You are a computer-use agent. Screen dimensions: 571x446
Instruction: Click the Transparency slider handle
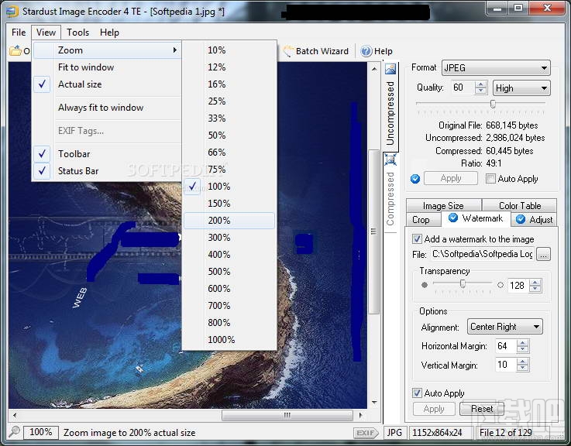pos(463,283)
